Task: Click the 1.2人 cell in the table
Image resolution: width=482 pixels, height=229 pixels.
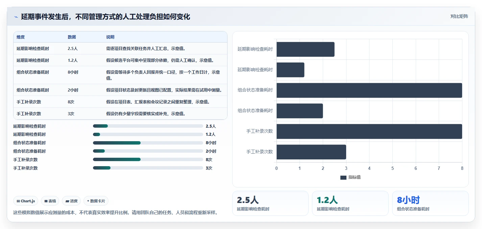Action: pos(73,60)
